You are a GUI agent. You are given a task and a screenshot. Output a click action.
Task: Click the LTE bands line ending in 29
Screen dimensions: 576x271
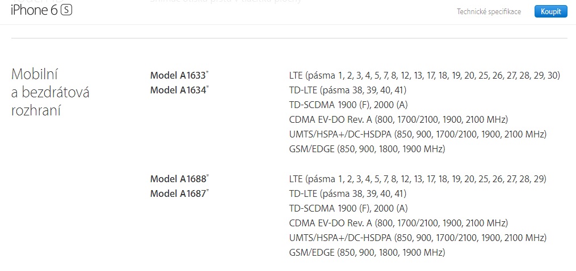point(417,179)
